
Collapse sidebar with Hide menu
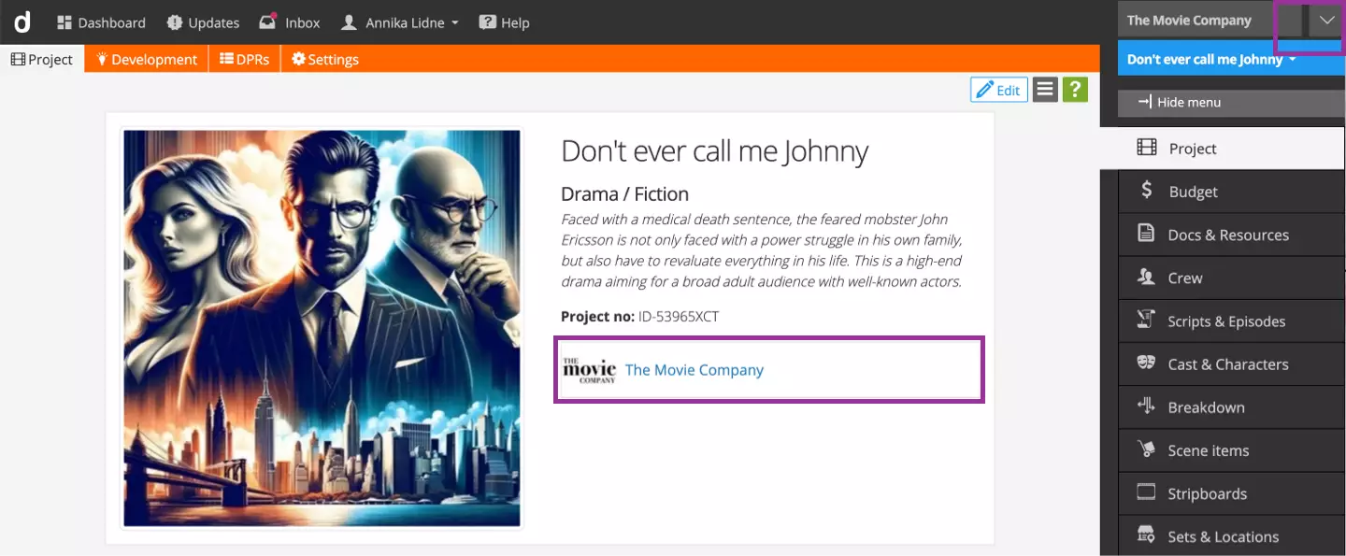coord(1180,103)
